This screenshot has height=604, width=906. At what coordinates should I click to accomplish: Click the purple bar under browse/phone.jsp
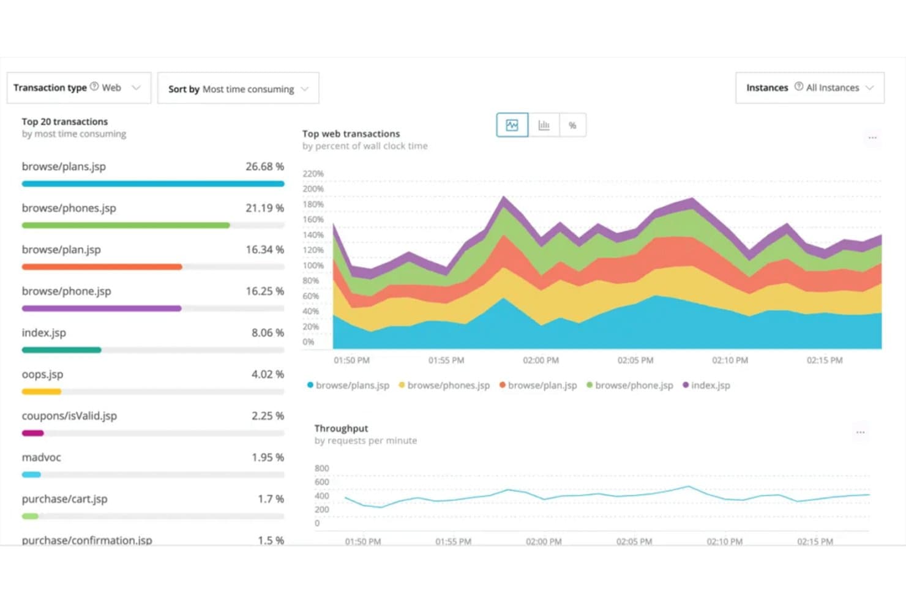click(x=102, y=308)
